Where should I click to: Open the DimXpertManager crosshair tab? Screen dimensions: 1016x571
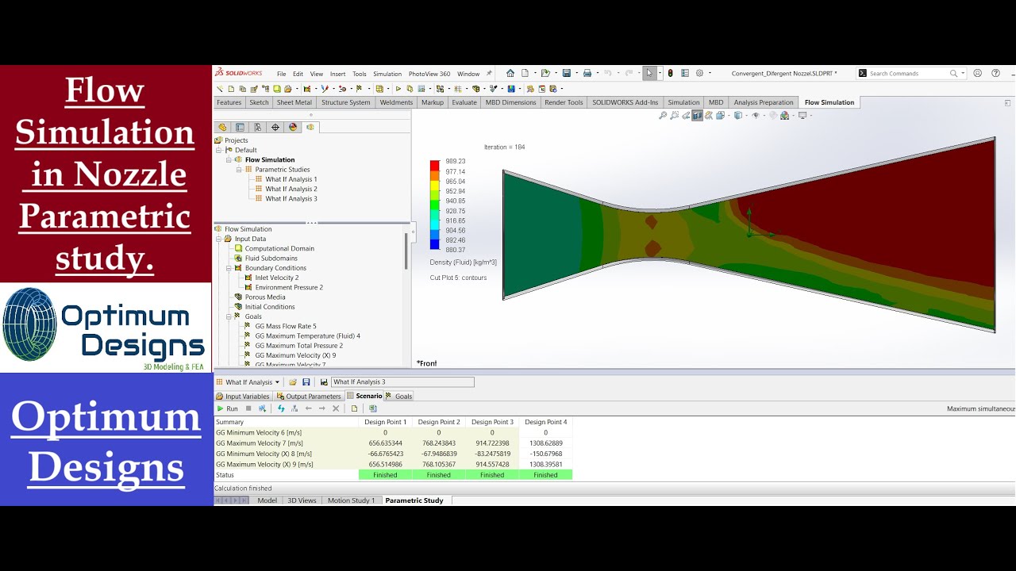(275, 127)
